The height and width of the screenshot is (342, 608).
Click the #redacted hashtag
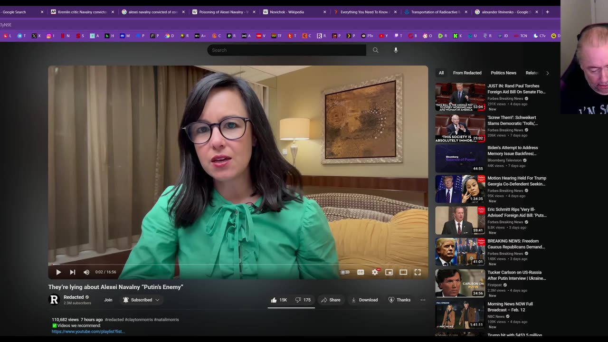tap(114, 320)
